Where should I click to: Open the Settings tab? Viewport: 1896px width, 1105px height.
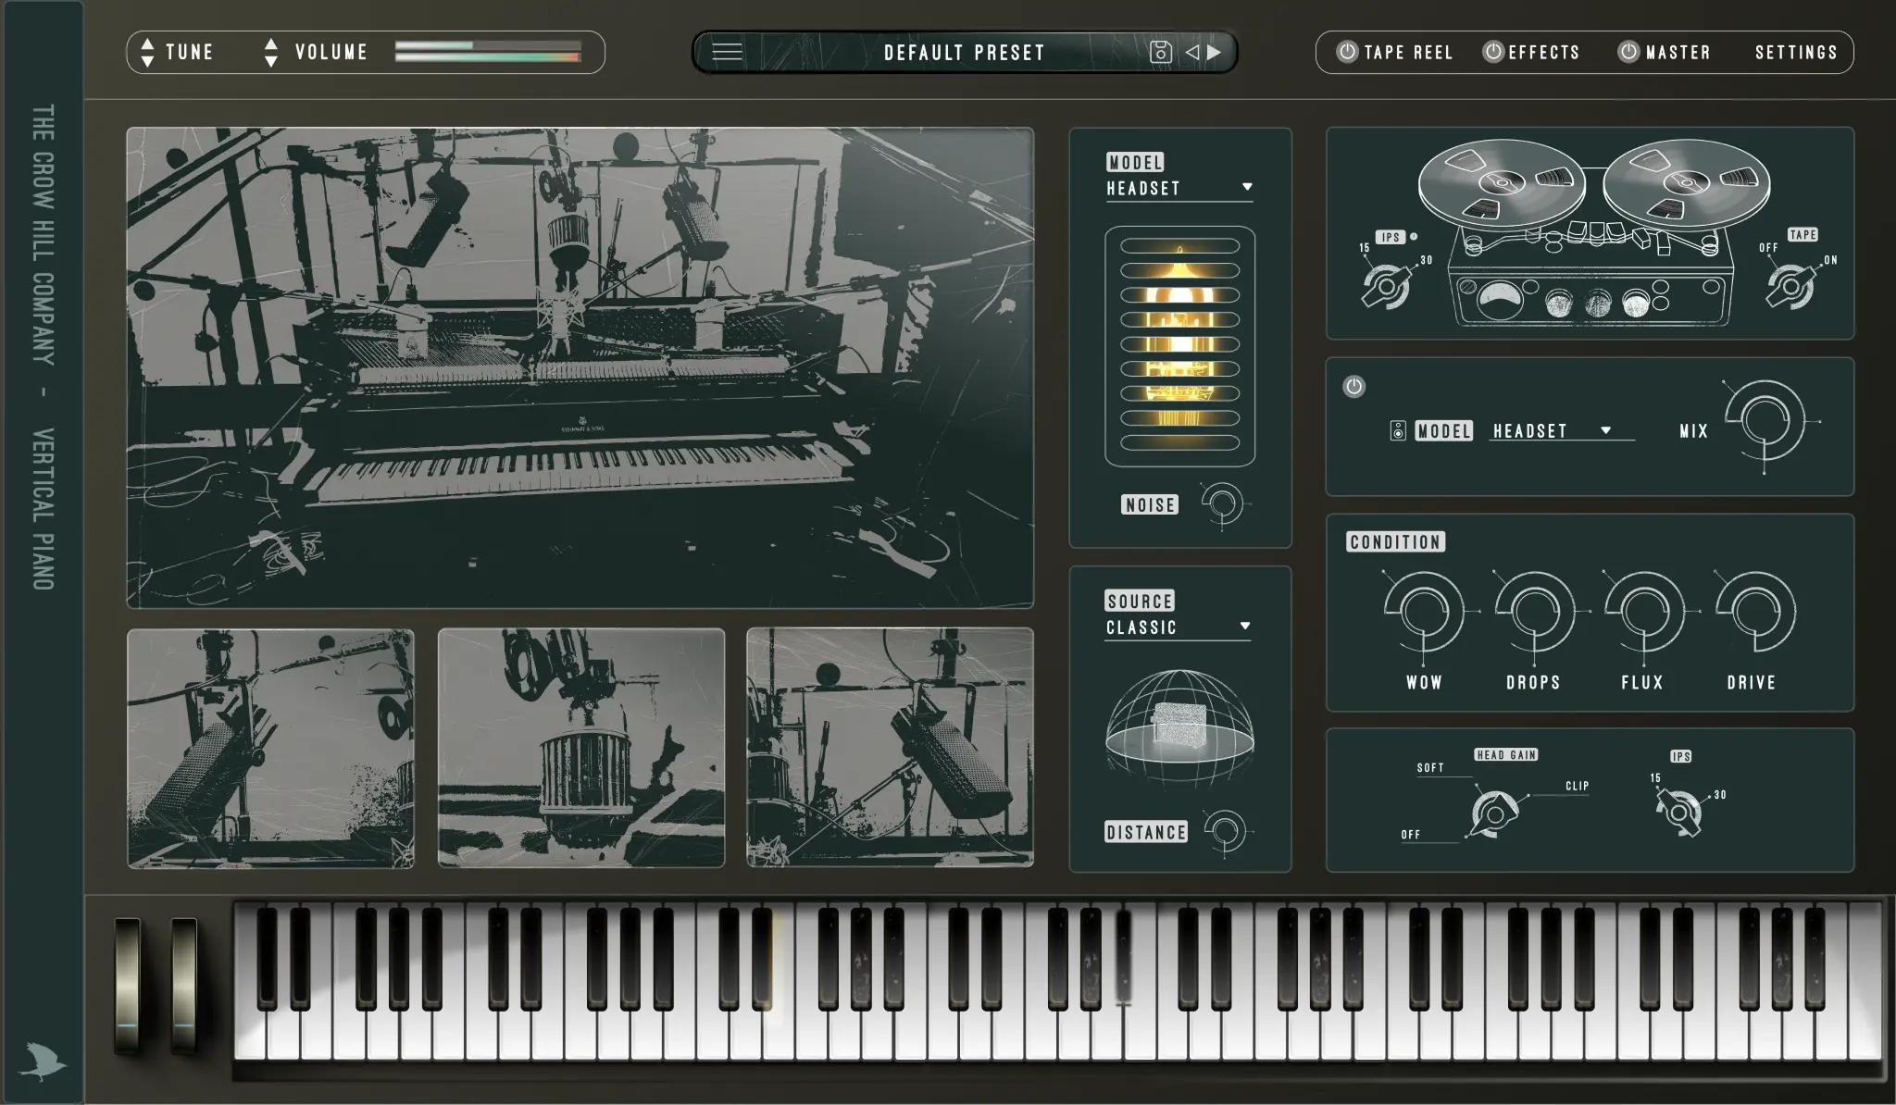[1796, 52]
